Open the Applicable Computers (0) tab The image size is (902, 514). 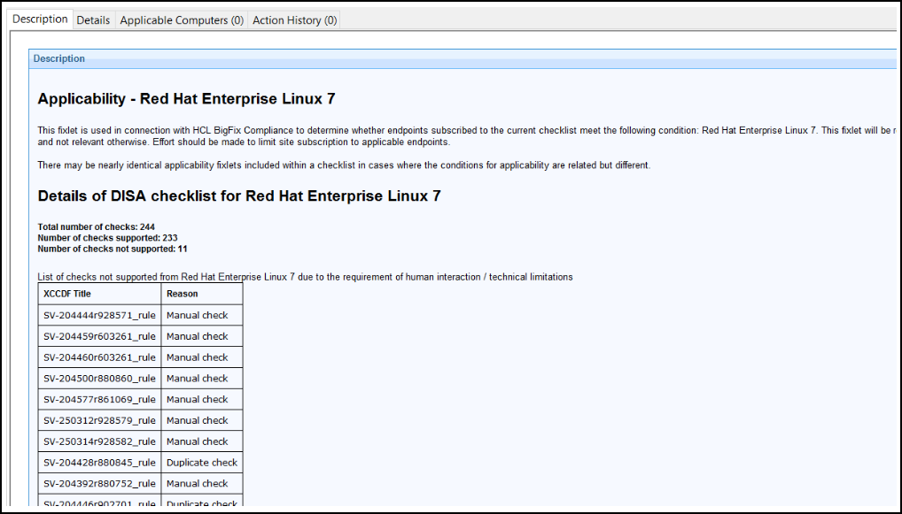182,20
